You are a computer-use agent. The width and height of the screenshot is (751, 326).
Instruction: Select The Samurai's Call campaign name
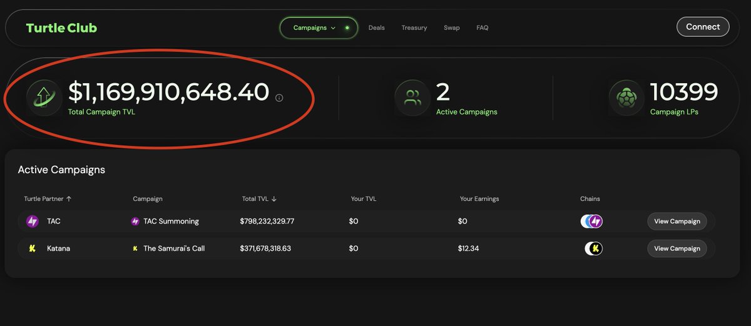pyautogui.click(x=174, y=248)
